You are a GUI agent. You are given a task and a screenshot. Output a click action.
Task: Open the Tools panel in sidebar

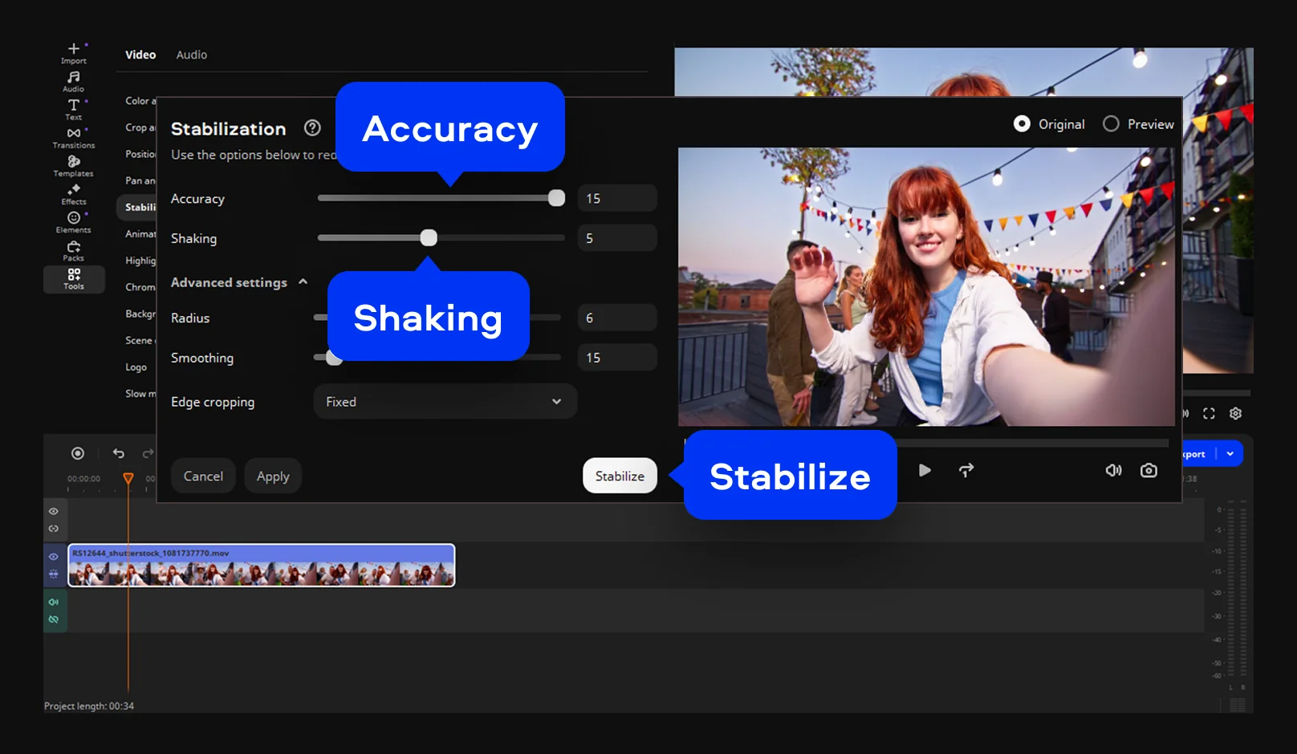(73, 279)
